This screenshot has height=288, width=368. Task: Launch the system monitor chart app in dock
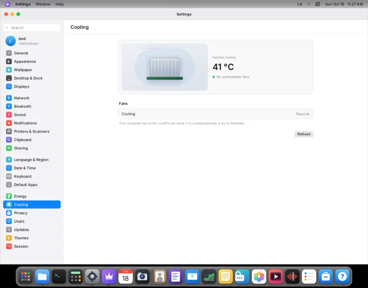coord(209,276)
